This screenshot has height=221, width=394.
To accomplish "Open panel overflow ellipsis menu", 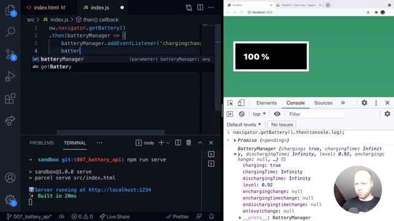I will (x=100, y=143).
